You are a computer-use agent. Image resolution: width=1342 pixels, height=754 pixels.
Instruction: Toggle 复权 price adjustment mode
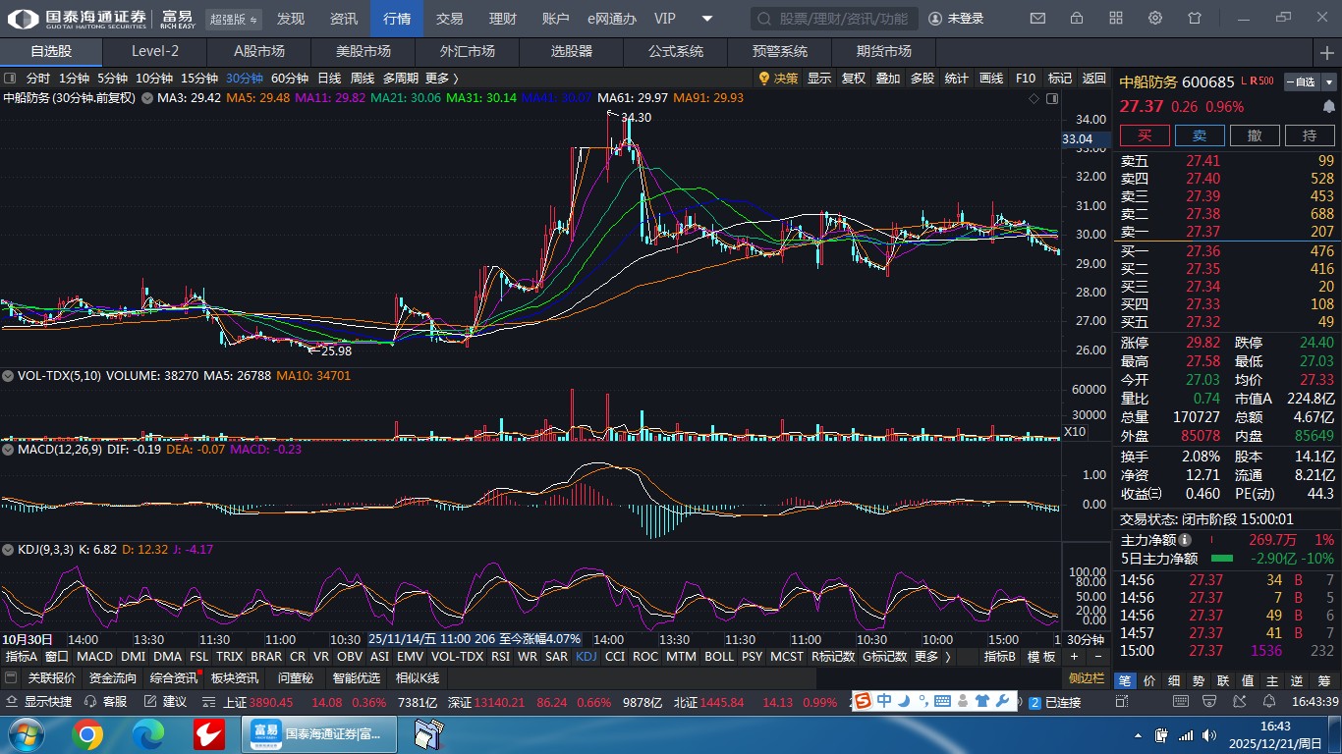pos(853,79)
